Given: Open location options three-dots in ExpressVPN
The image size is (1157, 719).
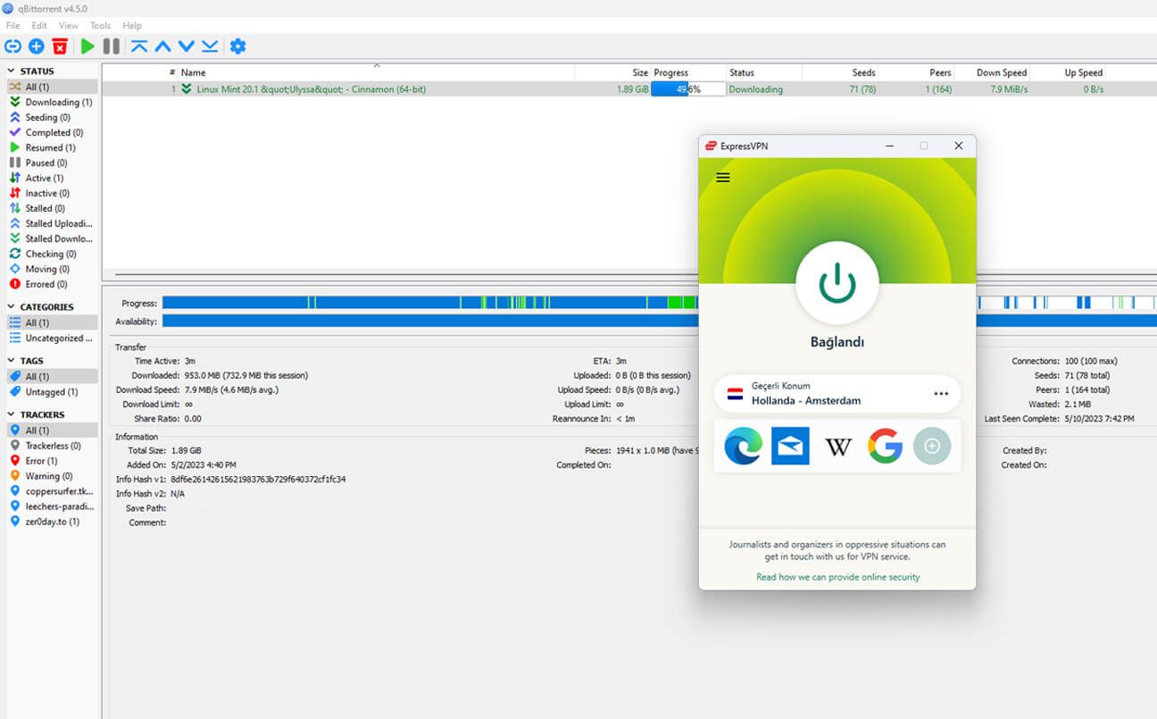Looking at the screenshot, I should 941,394.
